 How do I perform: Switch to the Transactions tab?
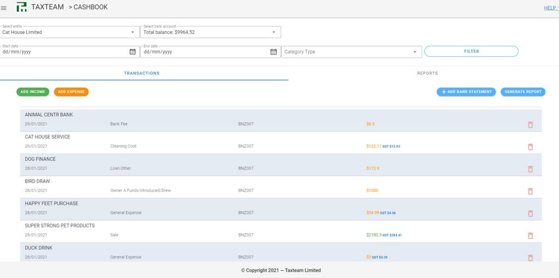click(142, 74)
